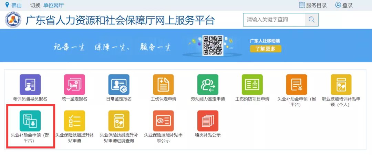This screenshot has width=372, height=155.
Task: Click the 登录 login link
Action: click(x=347, y=5)
